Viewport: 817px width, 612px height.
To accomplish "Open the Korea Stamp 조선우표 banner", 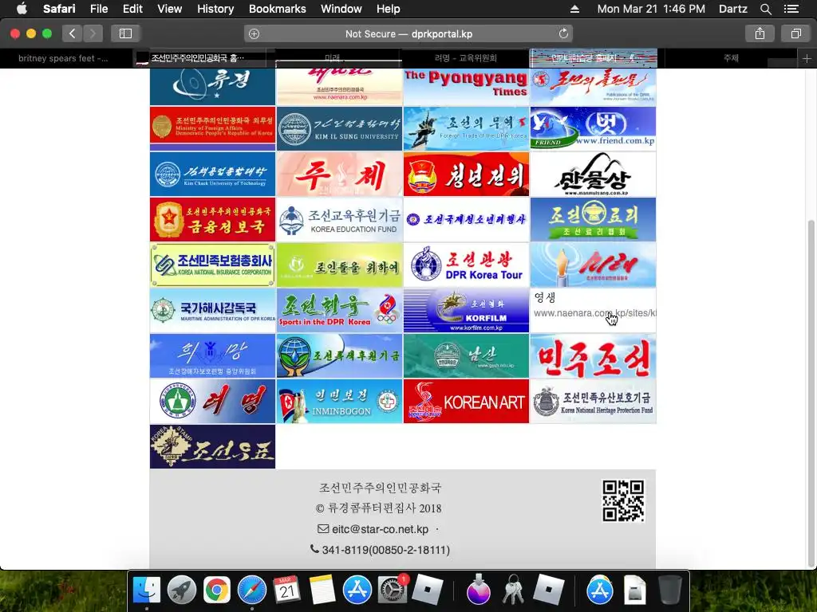I will 212,446.
